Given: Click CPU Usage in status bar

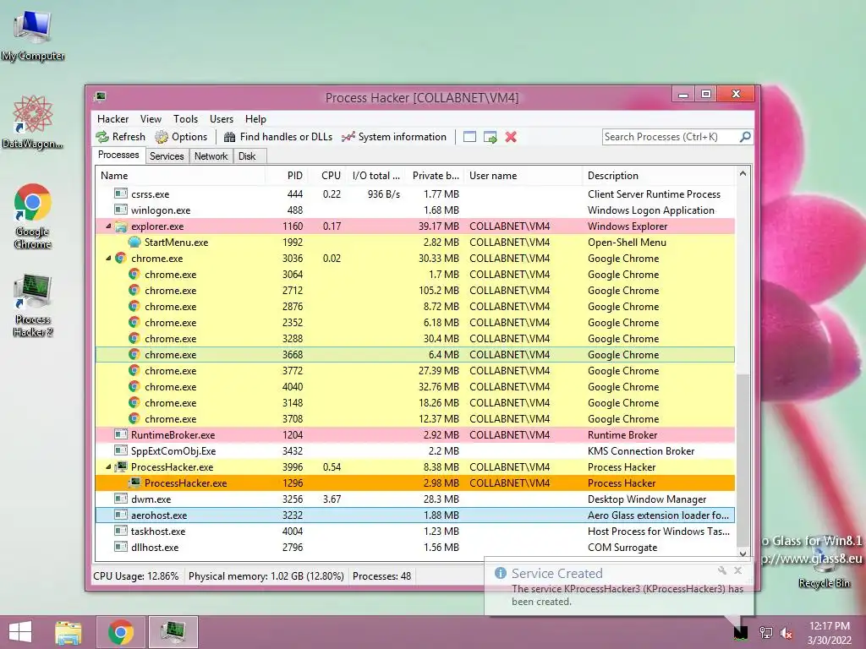Looking at the screenshot, I should [x=136, y=576].
